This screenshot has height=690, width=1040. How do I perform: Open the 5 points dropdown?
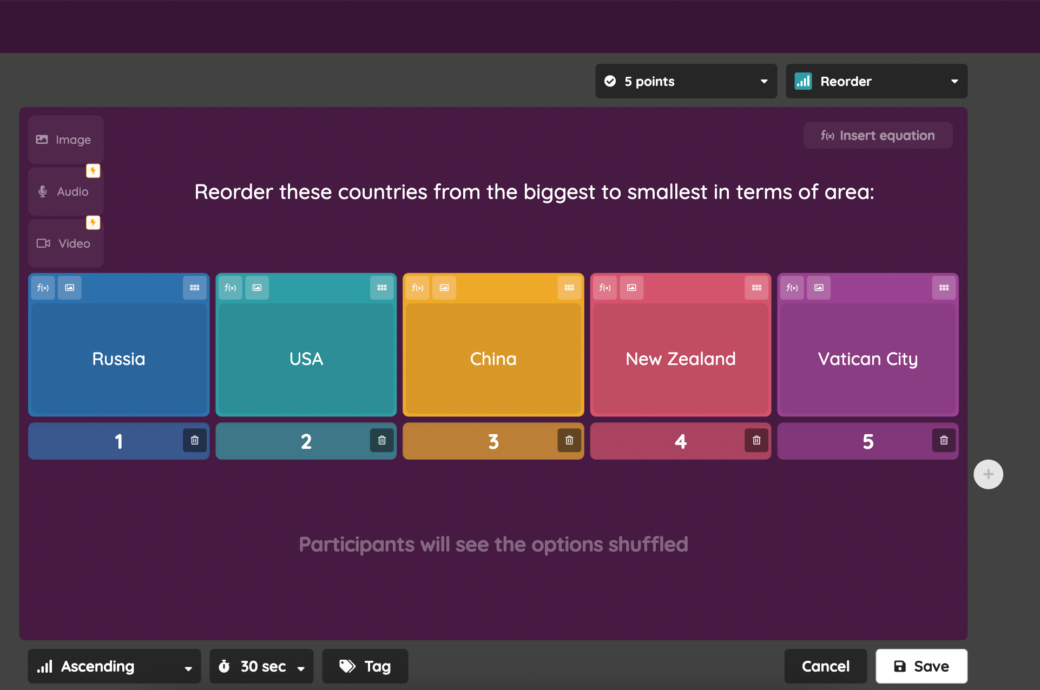(x=686, y=81)
